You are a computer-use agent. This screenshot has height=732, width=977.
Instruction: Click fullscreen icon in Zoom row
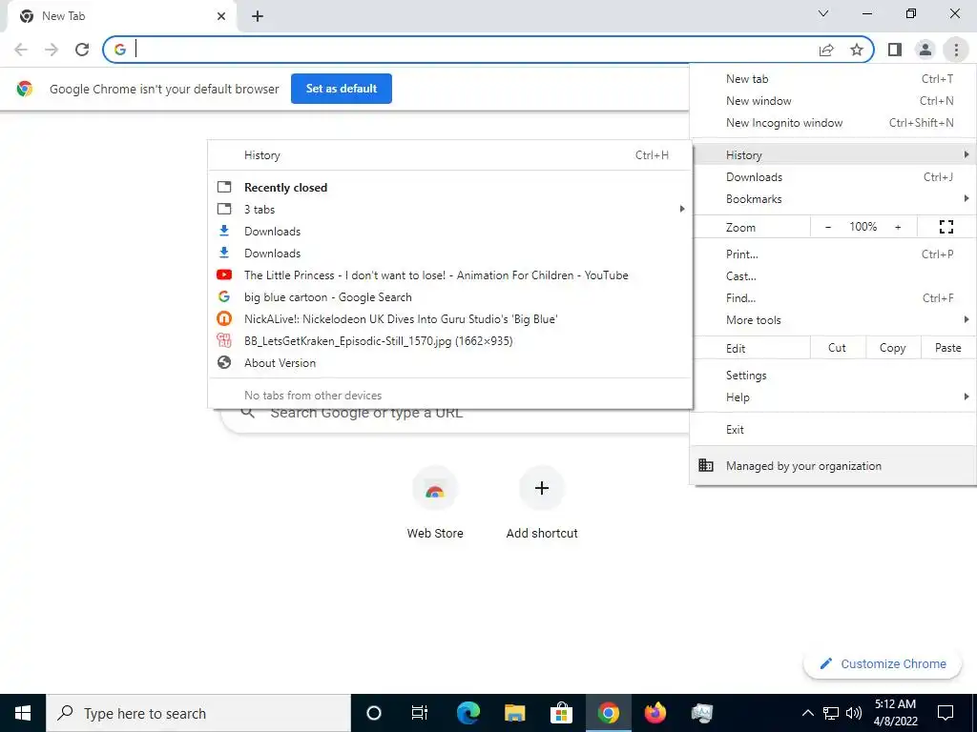[946, 227]
